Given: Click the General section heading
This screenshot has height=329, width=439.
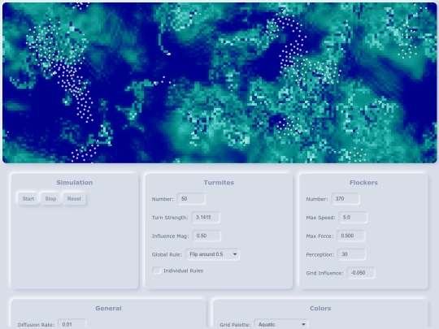Looking at the screenshot, I should tap(108, 309).
